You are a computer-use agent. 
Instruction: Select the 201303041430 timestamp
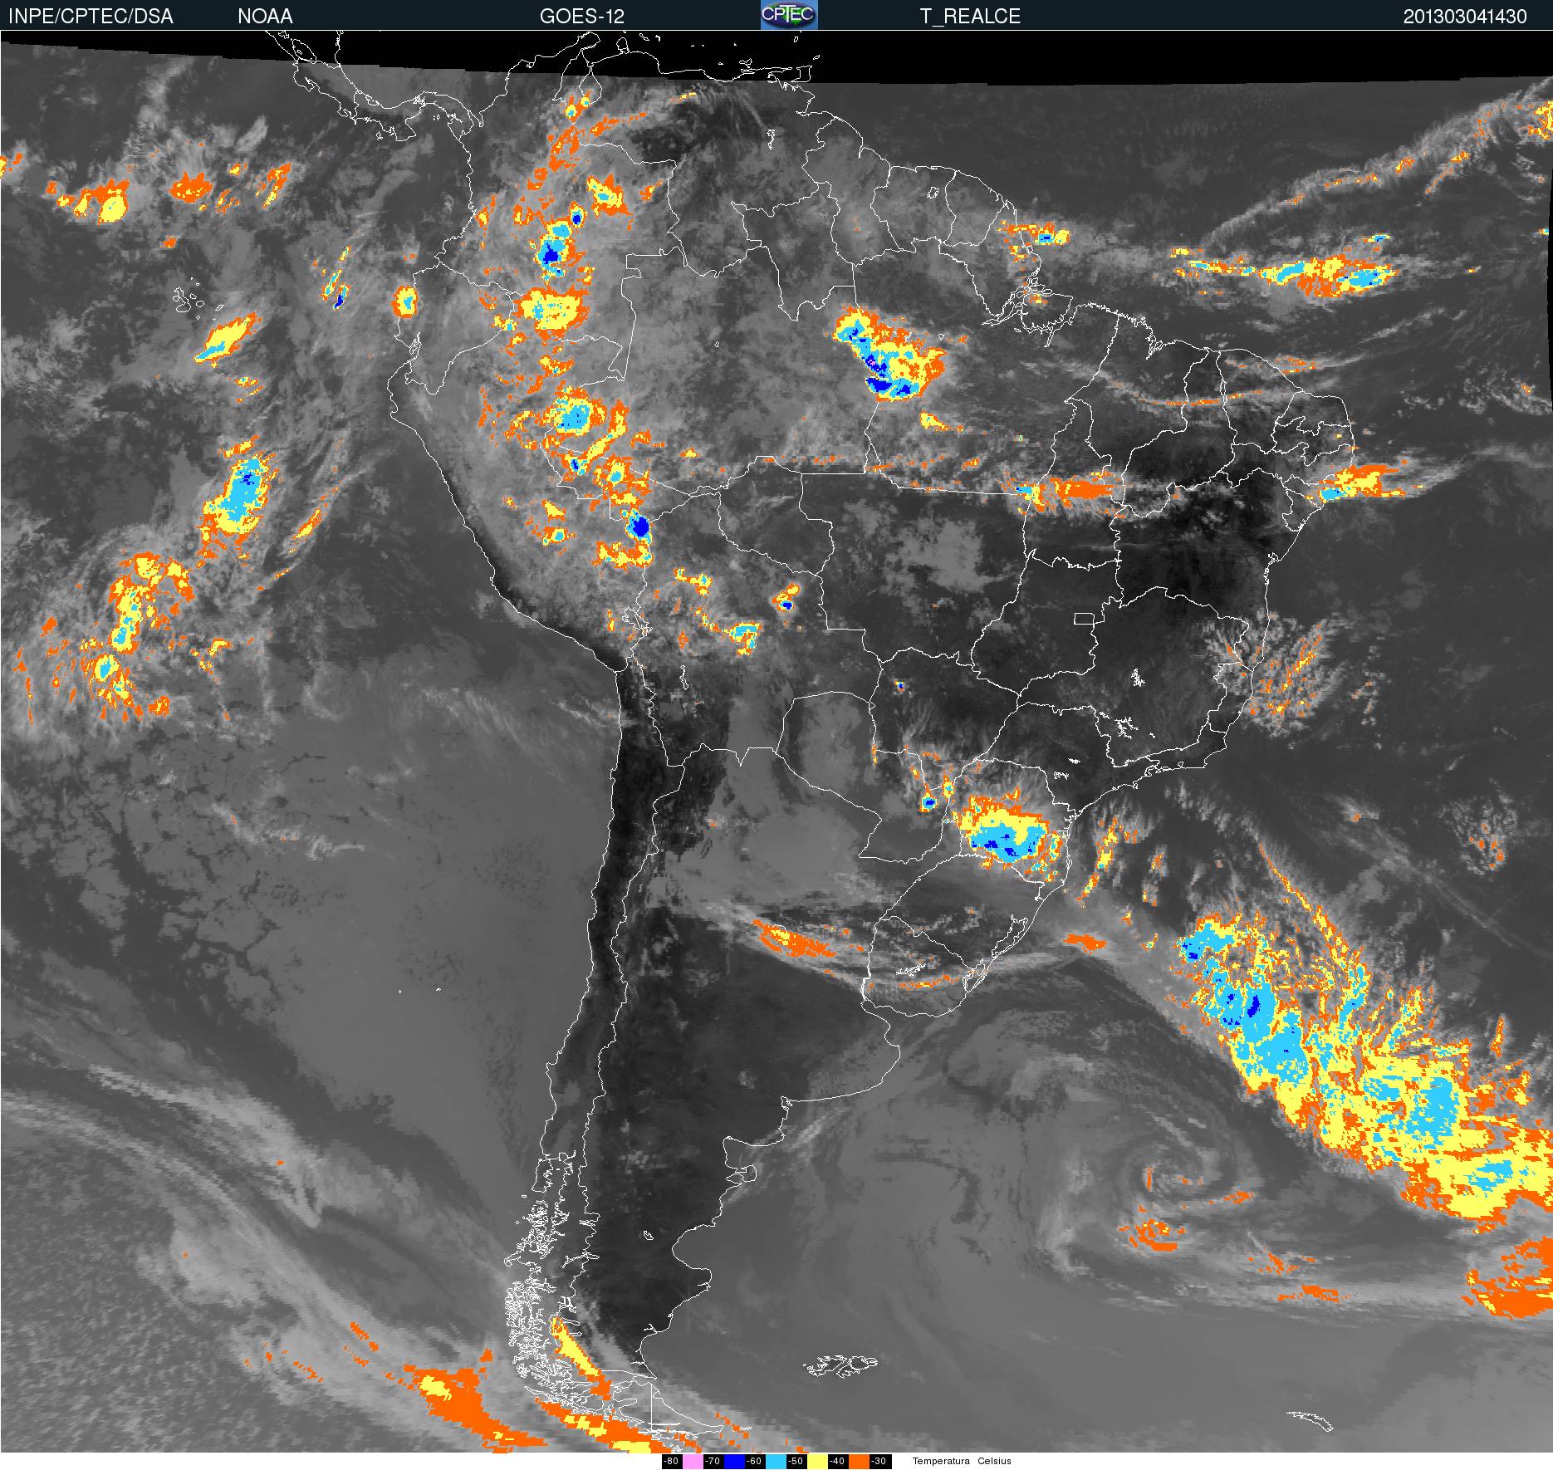tap(1465, 16)
